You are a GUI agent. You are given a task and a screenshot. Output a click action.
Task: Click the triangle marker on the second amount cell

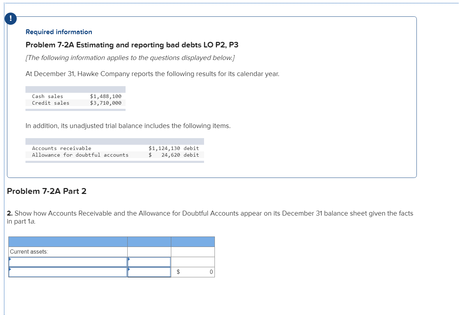129,270
